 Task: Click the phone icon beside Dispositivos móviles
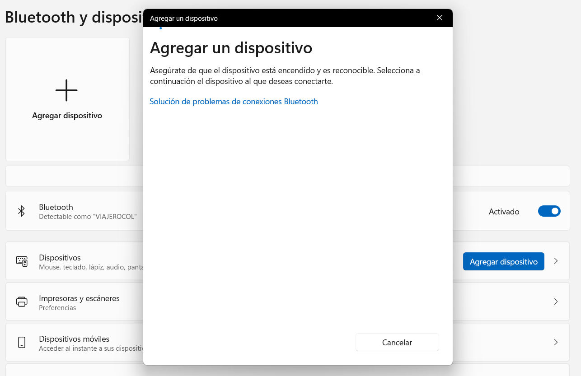(22, 342)
